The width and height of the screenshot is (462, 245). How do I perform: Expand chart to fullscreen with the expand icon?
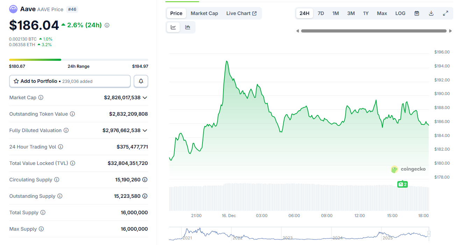point(446,13)
